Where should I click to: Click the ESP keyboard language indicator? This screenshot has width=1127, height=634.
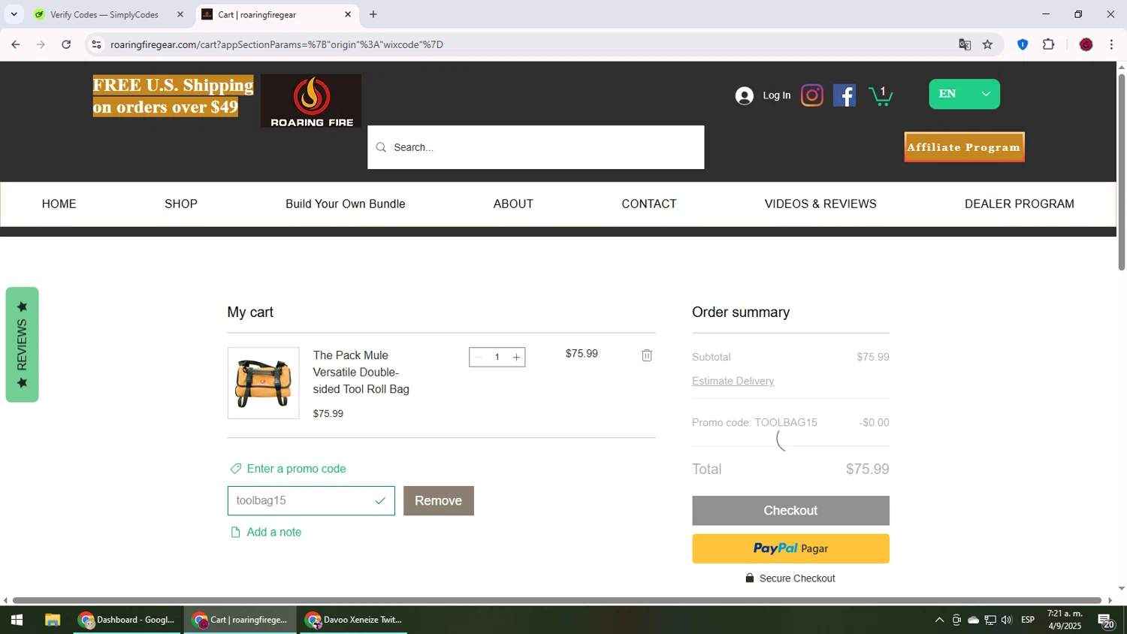1028,620
